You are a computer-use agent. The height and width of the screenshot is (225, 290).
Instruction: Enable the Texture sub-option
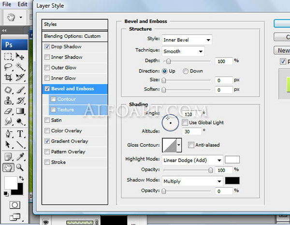[54, 110]
